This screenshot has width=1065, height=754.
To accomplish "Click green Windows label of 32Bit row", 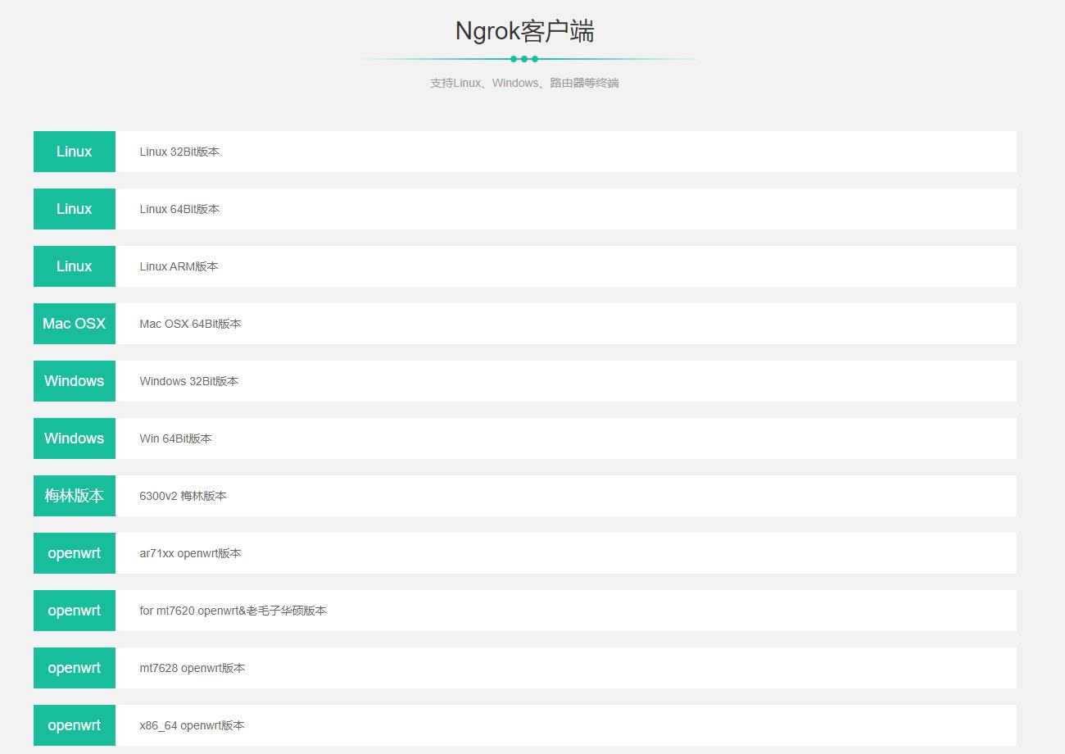I will click(75, 381).
